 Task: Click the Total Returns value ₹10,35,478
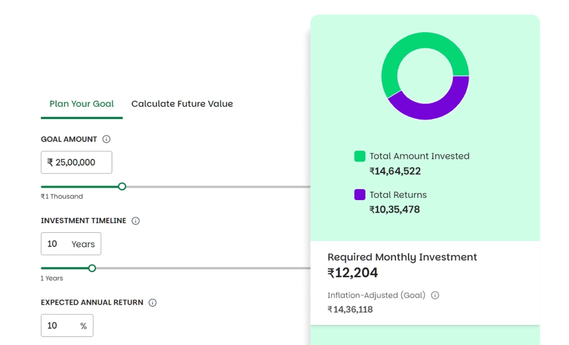395,210
